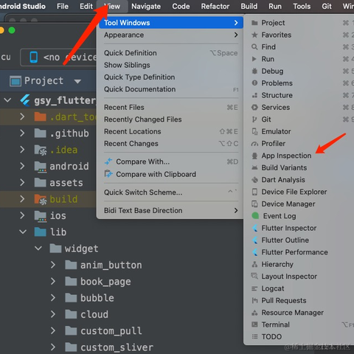Click the green Event Log icon
The height and width of the screenshot is (354, 354).
pyautogui.click(x=255, y=216)
